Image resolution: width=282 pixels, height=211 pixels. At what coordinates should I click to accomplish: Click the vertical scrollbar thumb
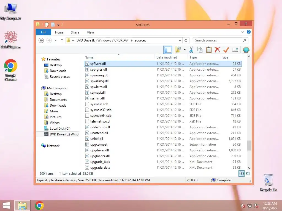click(x=249, y=146)
